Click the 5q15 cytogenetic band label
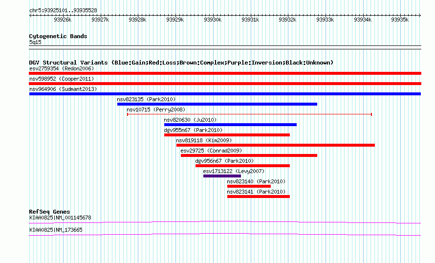The width and height of the screenshot is (435, 263). click(x=35, y=42)
